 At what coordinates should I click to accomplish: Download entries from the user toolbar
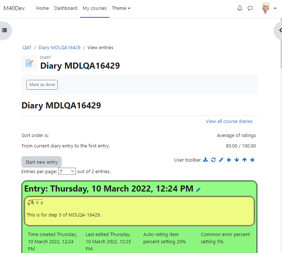coord(205,160)
